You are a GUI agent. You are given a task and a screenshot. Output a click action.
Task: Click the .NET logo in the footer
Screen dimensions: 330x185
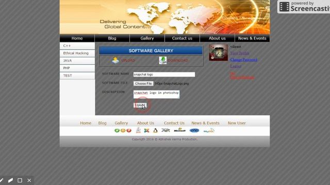pos(166,130)
